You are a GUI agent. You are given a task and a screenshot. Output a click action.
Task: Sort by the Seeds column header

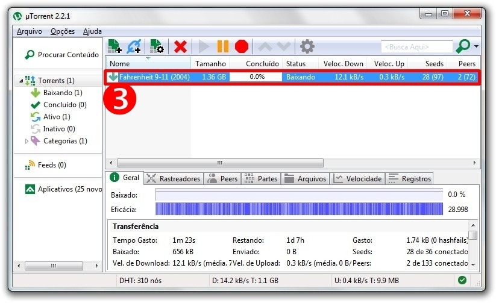428,64
